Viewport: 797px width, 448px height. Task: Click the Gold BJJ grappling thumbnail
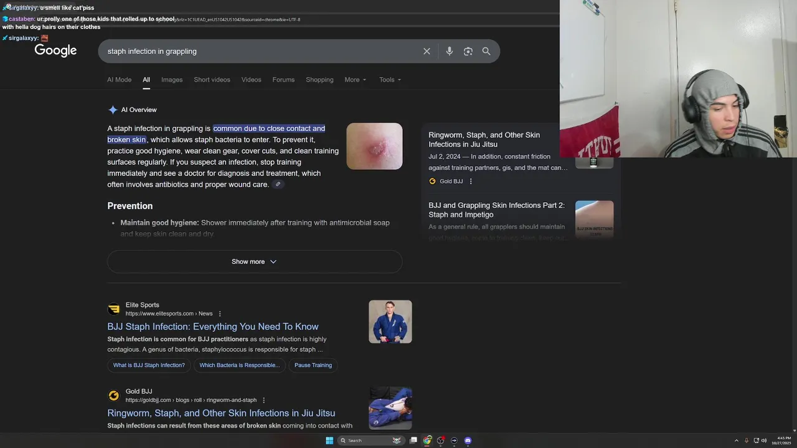pyautogui.click(x=390, y=408)
